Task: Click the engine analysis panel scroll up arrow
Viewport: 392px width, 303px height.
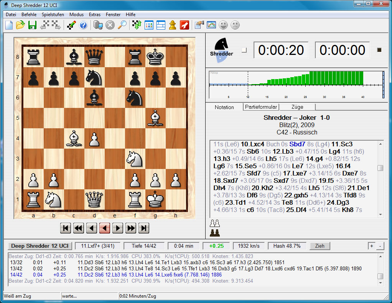Action: pos(380,257)
